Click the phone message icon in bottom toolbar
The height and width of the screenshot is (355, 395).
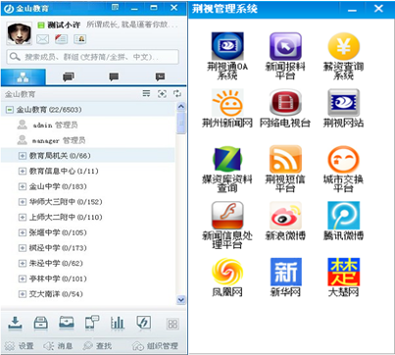point(92,323)
